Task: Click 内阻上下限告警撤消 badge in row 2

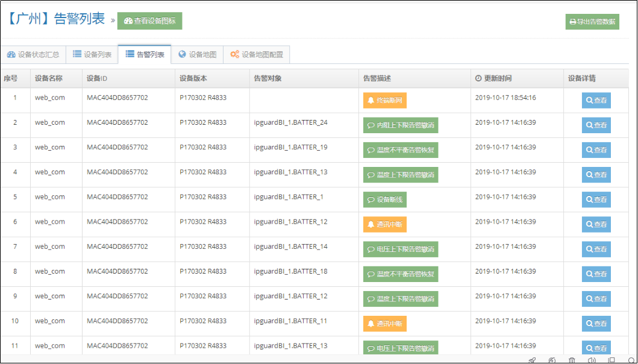Action: [x=400, y=125]
